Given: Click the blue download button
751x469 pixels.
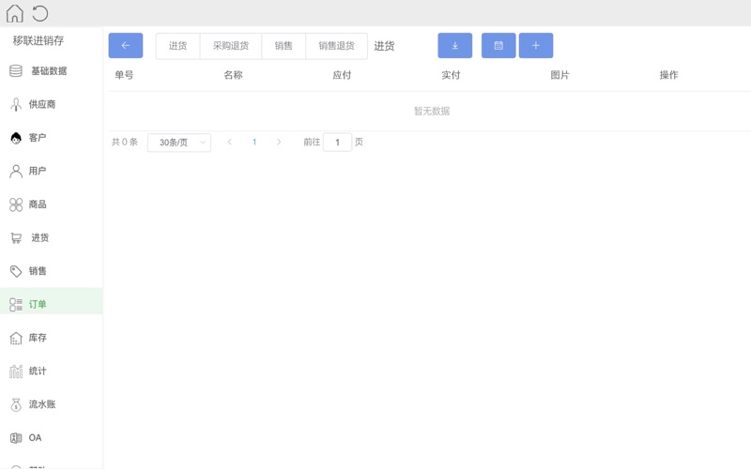Looking at the screenshot, I should tap(455, 45).
